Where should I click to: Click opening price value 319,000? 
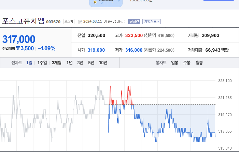tap(96, 50)
